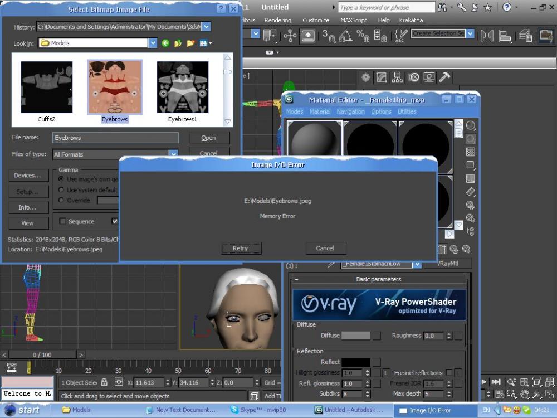Click the Diffuse color swatch
Viewport: 557px width, 418px height.
[355, 336]
